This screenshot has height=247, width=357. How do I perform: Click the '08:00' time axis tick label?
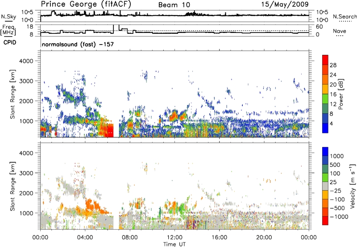pos(130,238)
